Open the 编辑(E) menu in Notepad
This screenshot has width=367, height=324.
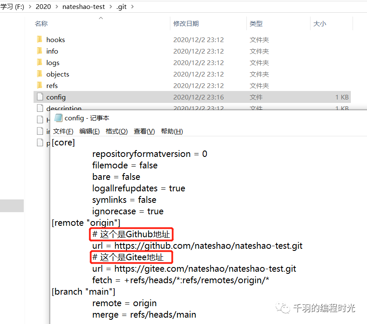coord(89,131)
